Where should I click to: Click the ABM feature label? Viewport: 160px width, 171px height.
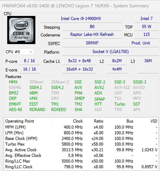pos(33,93)
